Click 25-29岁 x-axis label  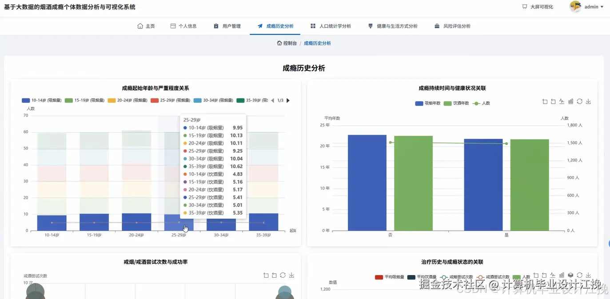click(179, 235)
